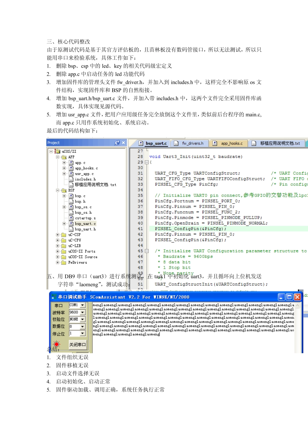The image size is (308, 437).
Task: Click the uCOS-II Ports folder icon
Action: pyautogui.click(x=64, y=251)
